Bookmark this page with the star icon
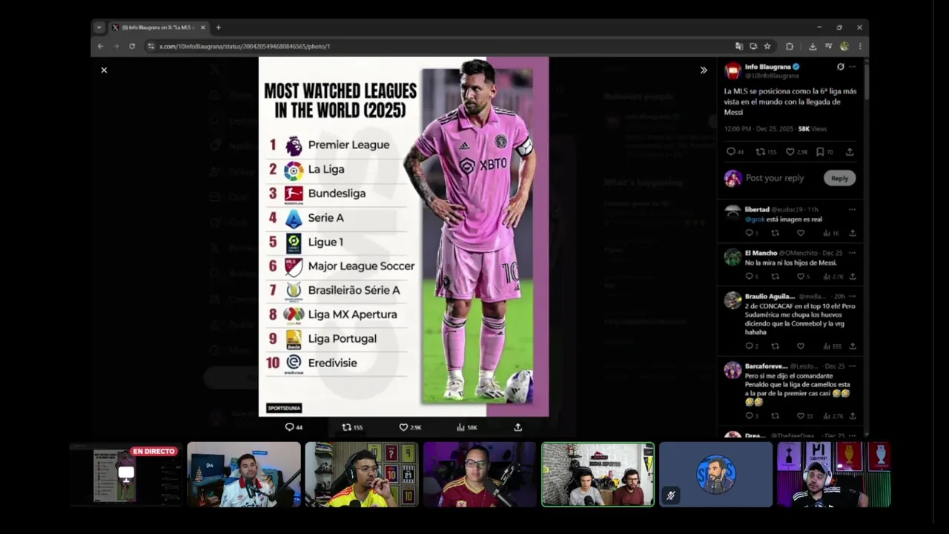The width and height of the screenshot is (949, 534). pyautogui.click(x=767, y=46)
